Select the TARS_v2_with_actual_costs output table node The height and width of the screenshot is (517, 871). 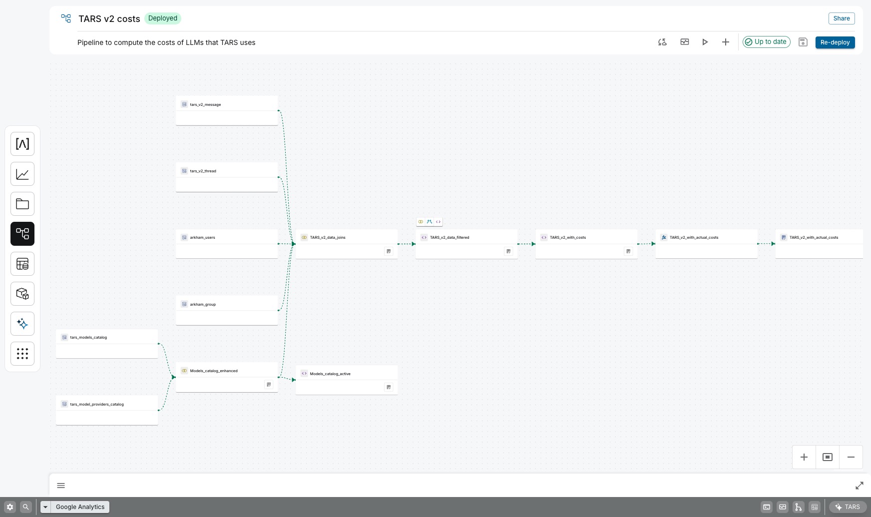coord(819,244)
